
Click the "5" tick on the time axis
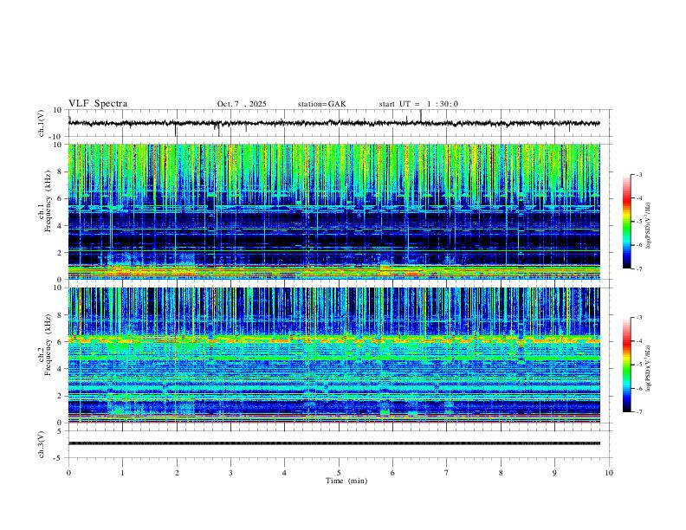339,473
